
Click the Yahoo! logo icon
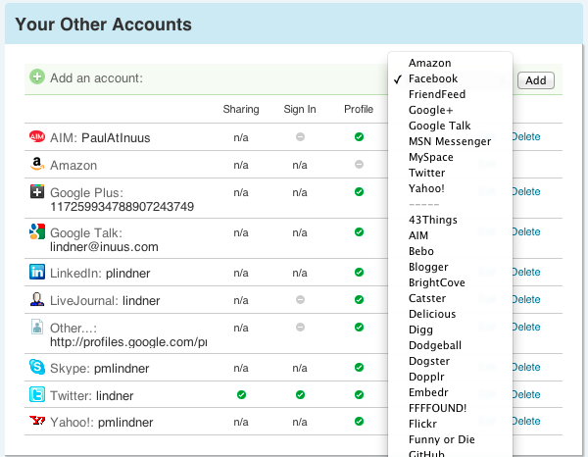[37, 421]
